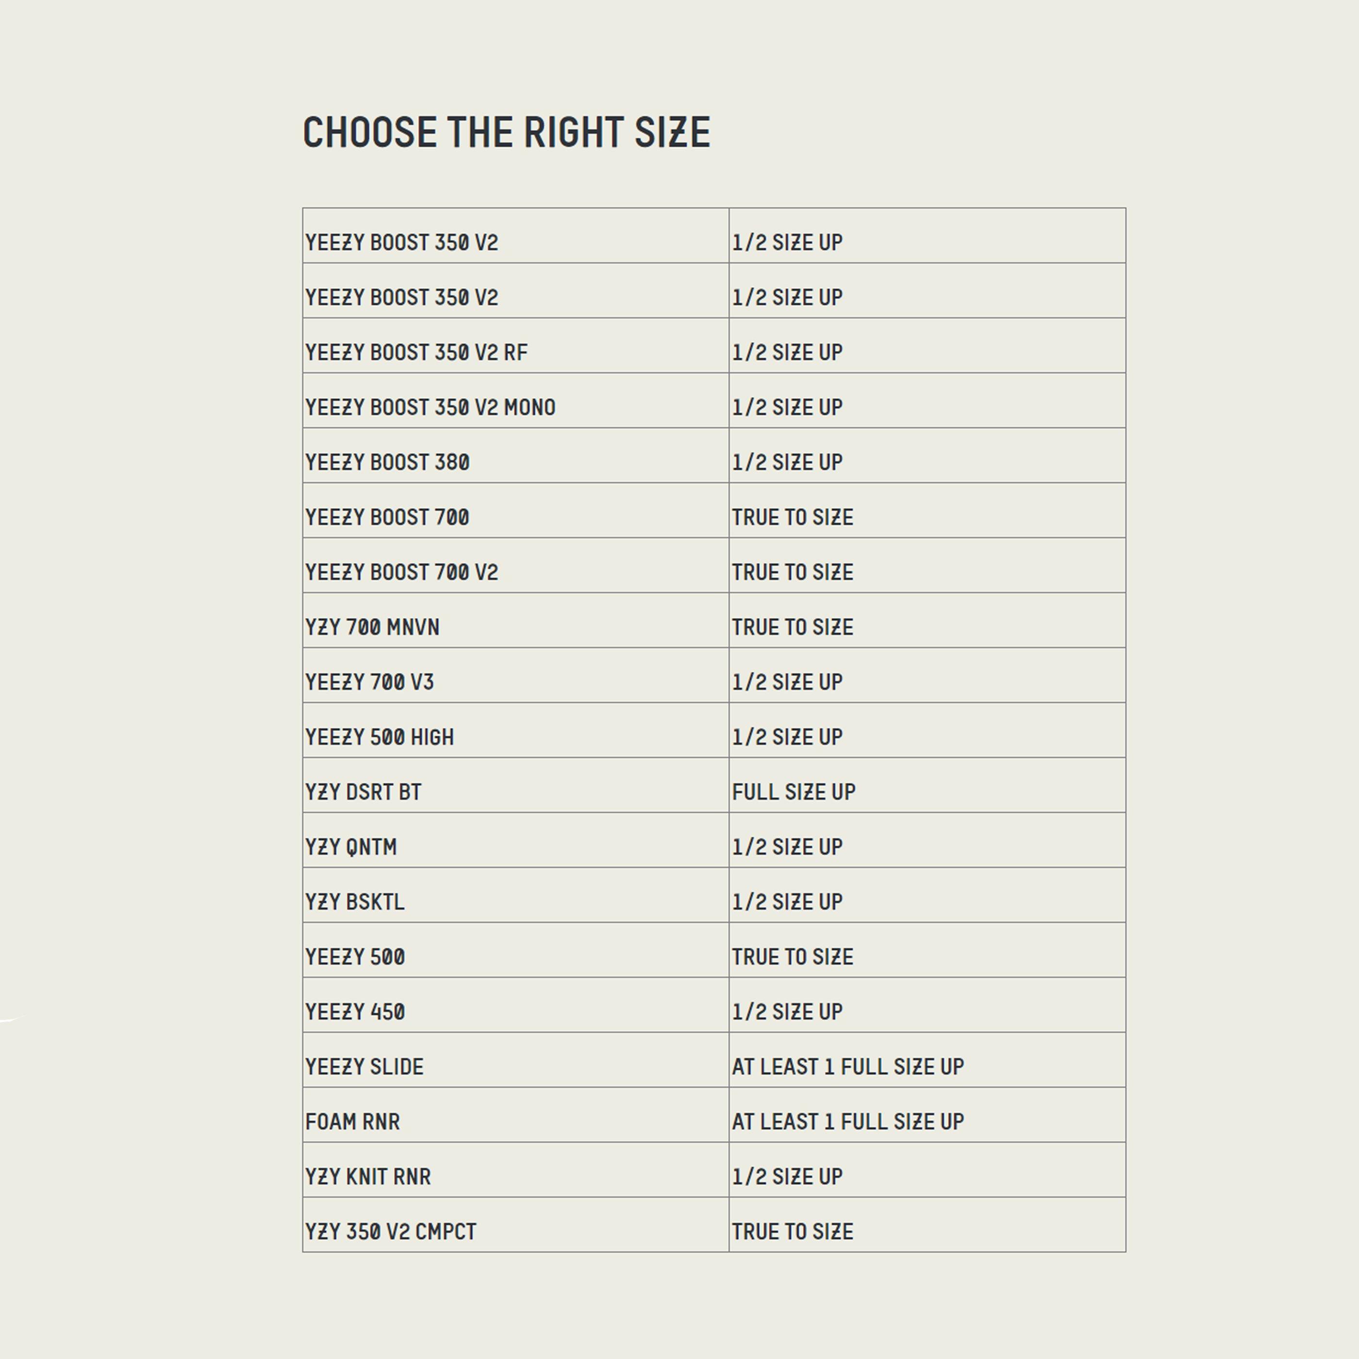
Task: Click the "Full Size Up" sizing cell
Action: click(794, 791)
